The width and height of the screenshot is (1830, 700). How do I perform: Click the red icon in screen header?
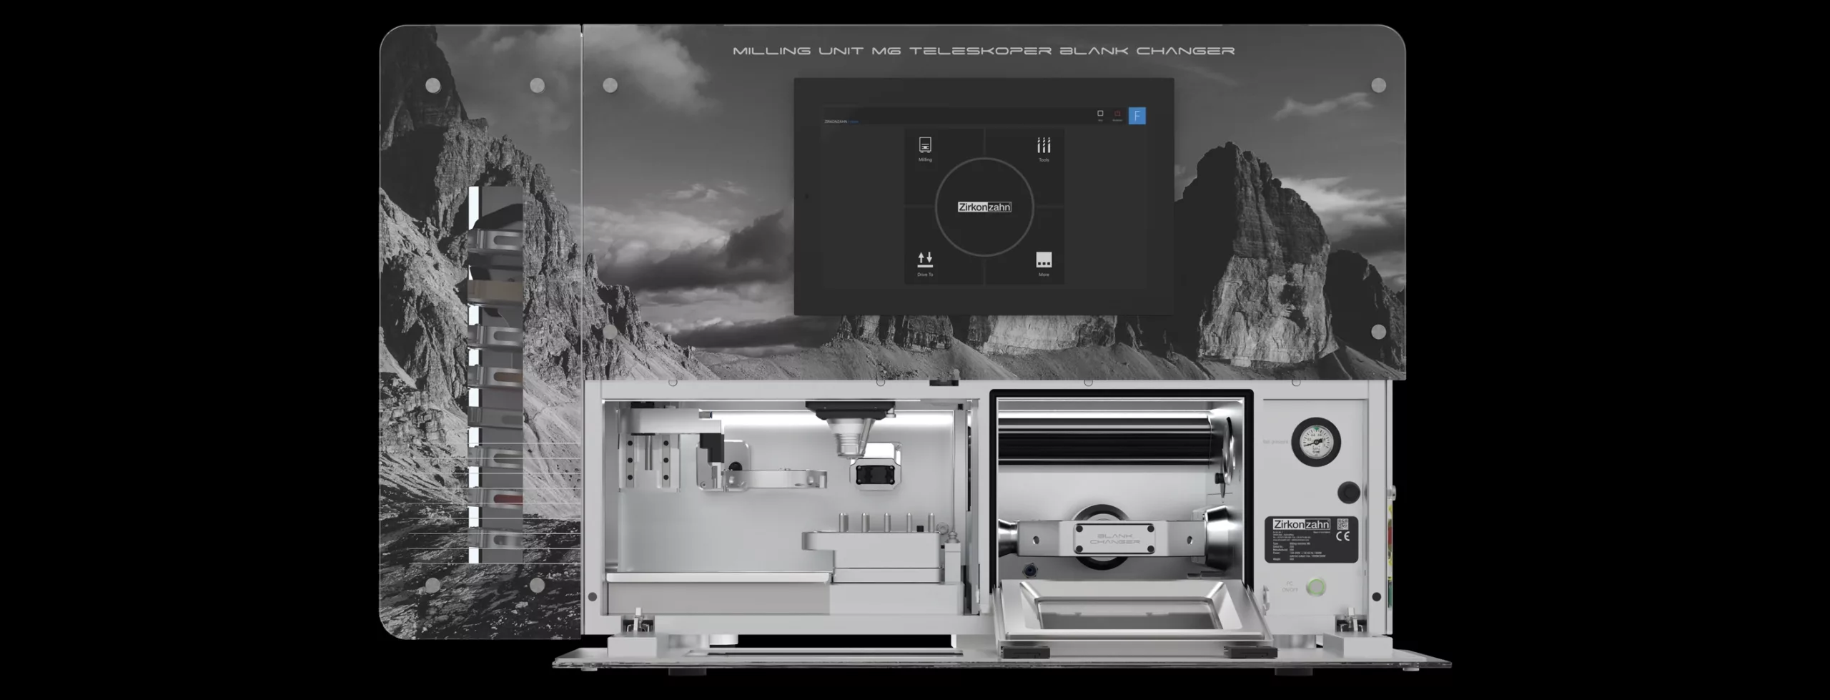1117,114
